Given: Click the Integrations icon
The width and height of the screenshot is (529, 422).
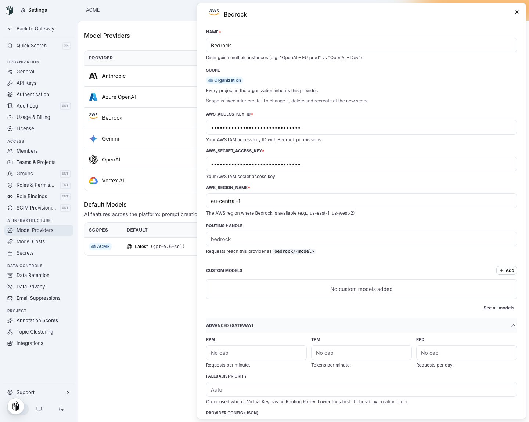Looking at the screenshot, I should pos(10,343).
